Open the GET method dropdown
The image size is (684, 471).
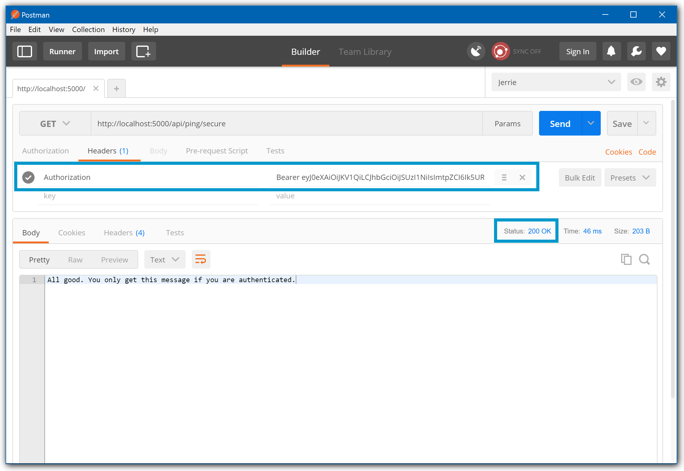55,124
